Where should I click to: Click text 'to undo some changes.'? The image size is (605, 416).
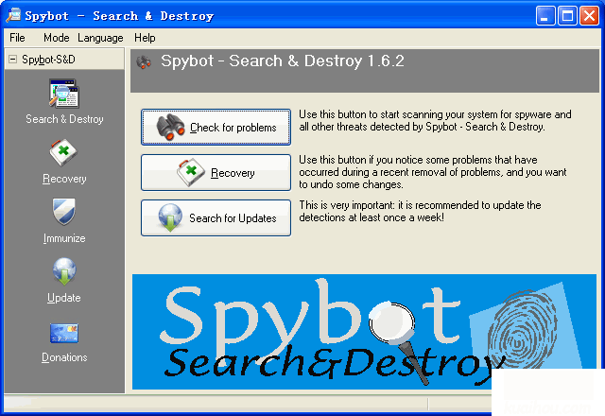351,184
